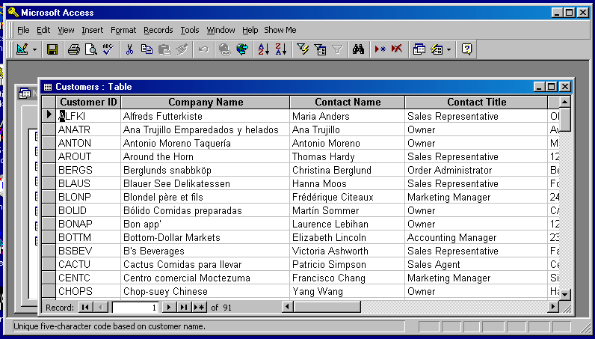Viewport: 595px width, 339px height.
Task: Expand the New Object dropdown arrow
Action: click(x=449, y=49)
